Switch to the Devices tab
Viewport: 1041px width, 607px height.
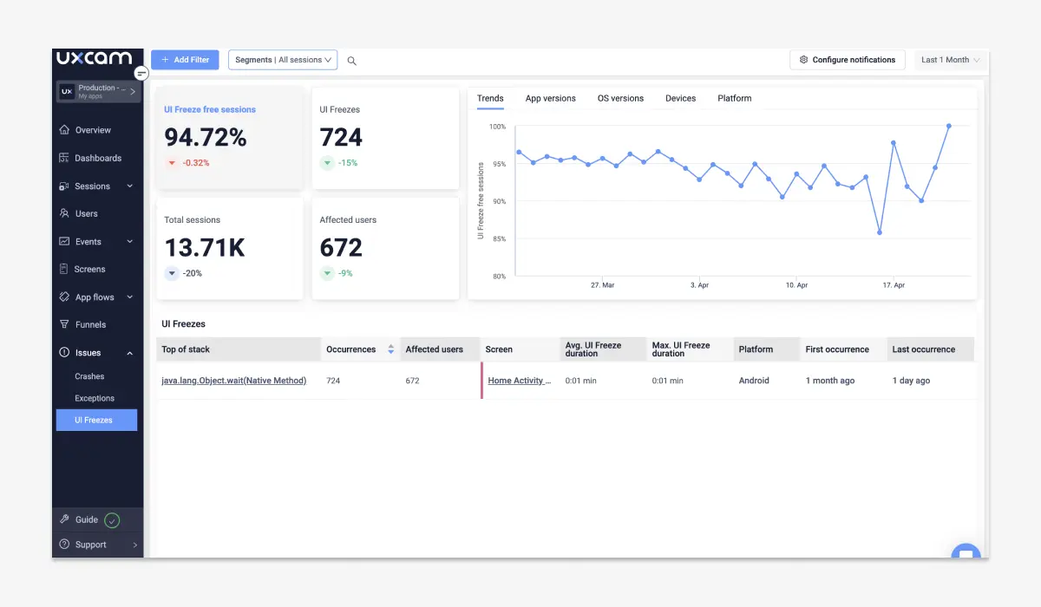pyautogui.click(x=680, y=98)
